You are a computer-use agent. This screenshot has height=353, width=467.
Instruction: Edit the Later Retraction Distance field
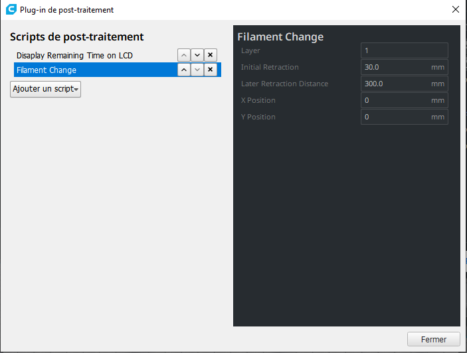tap(405, 84)
